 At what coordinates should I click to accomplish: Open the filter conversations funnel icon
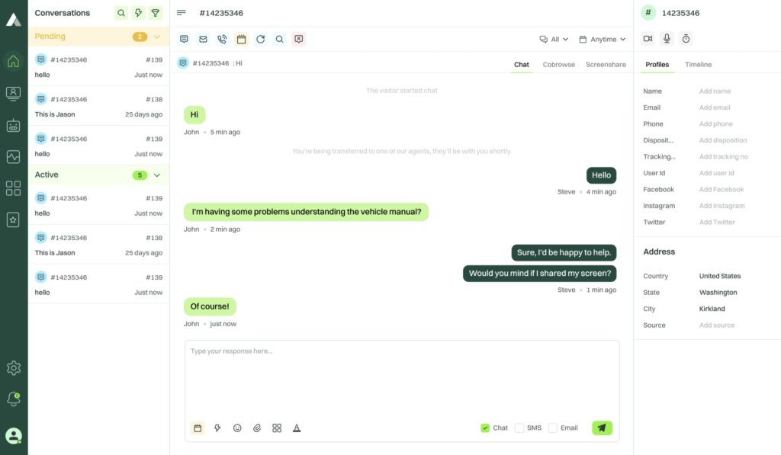[x=156, y=13]
